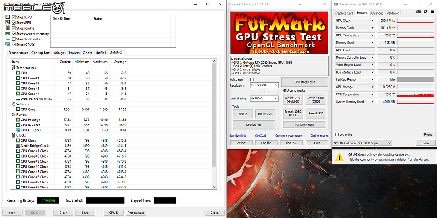Click the system memory RAM stick icon
Screen dimensions: 437x218
pyautogui.click(x=8, y=34)
